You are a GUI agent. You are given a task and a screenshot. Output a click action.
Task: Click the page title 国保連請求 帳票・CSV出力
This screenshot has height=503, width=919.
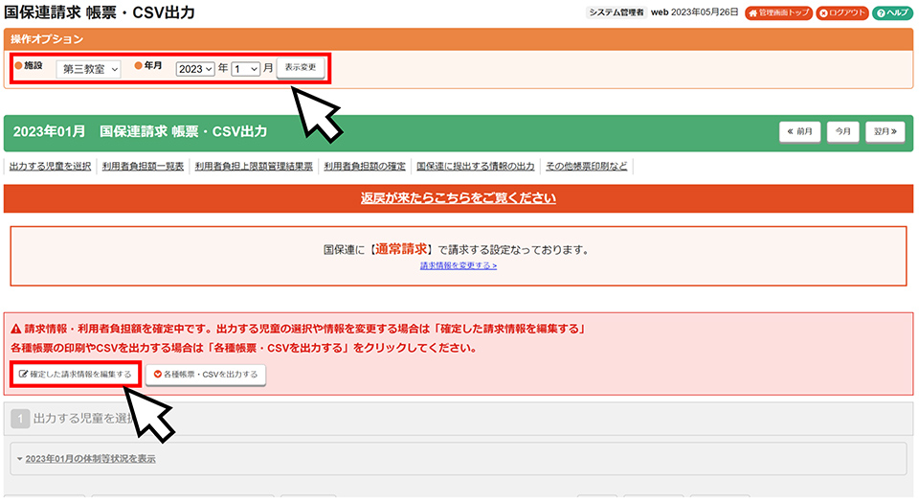[x=100, y=12]
